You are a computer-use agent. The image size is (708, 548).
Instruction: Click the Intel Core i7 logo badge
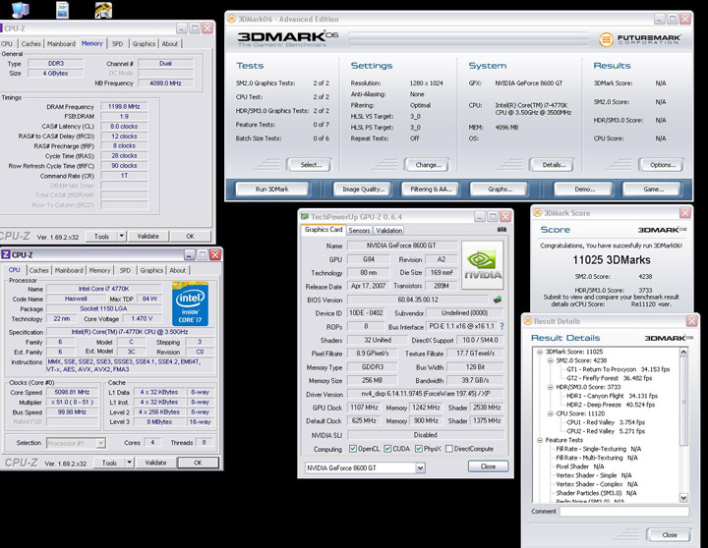[190, 303]
